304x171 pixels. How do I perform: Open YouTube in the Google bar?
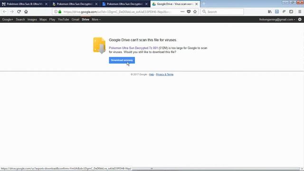coord(63,19)
